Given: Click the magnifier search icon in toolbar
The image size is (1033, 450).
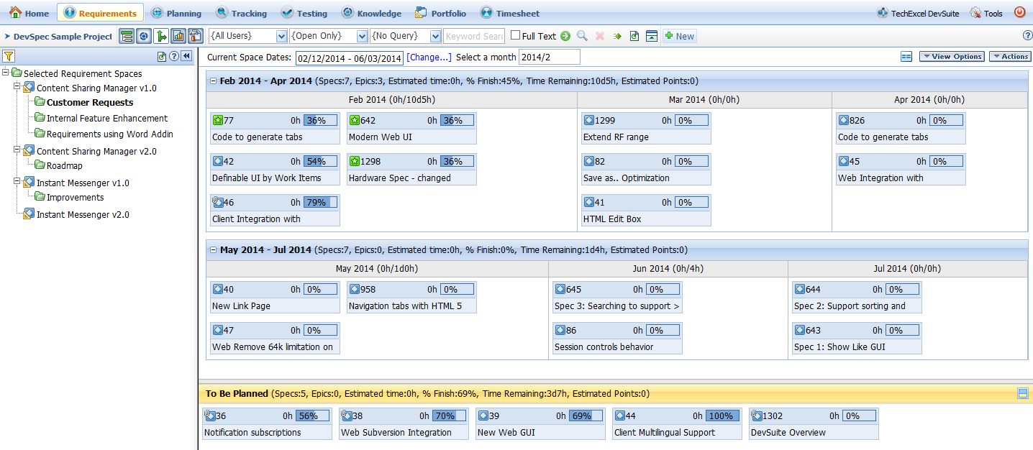Looking at the screenshot, I should coord(582,36).
